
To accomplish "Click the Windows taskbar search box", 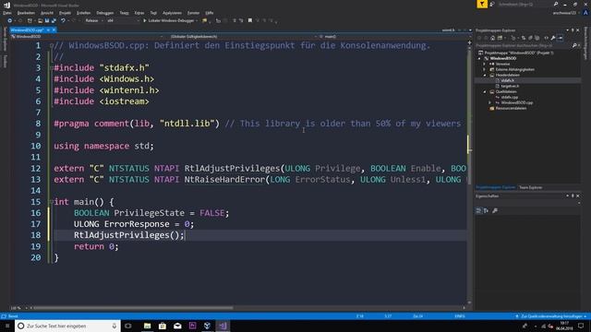I will pos(67,326).
